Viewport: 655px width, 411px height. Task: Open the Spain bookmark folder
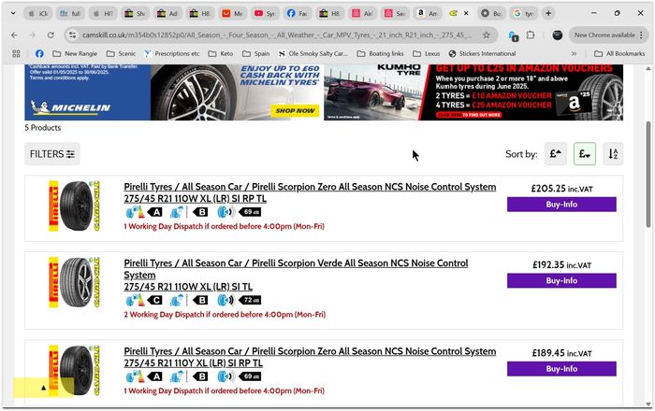pos(256,53)
